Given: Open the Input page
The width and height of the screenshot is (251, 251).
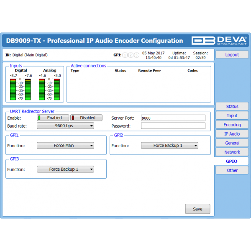Looking at the screenshot, I should 232,115.
